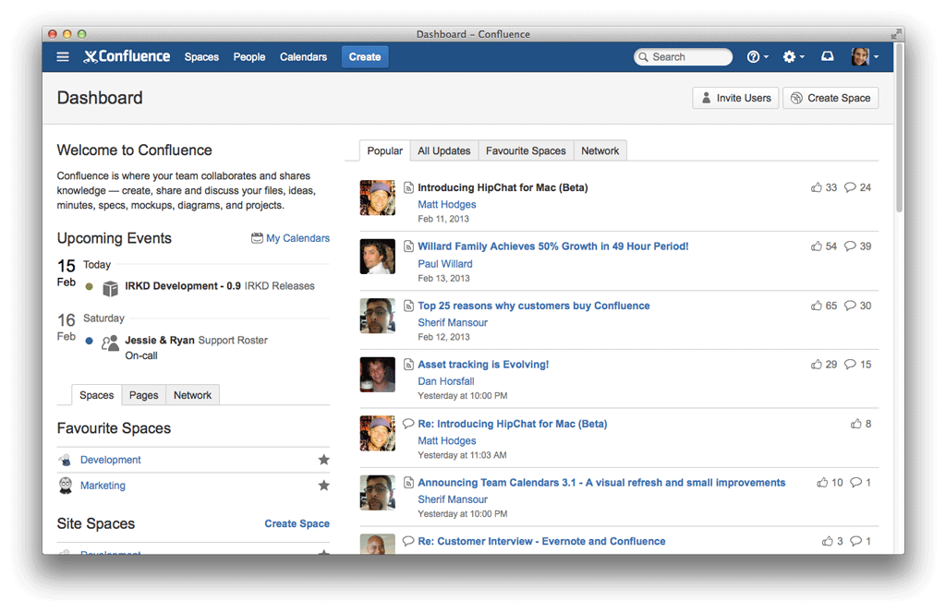The width and height of the screenshot is (946, 612).
Task: Click the Confluence logo
Action: 127,56
